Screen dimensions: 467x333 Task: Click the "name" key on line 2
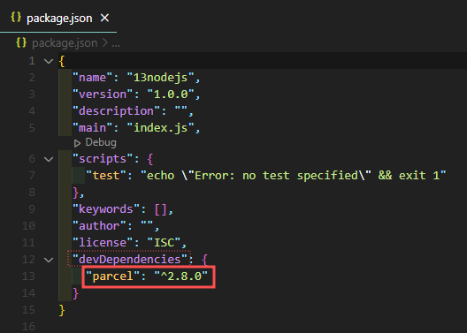point(93,78)
